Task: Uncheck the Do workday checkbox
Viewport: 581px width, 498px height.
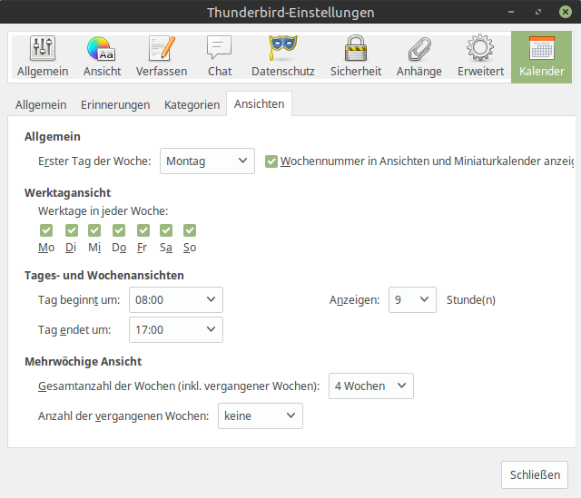Action: [119, 230]
